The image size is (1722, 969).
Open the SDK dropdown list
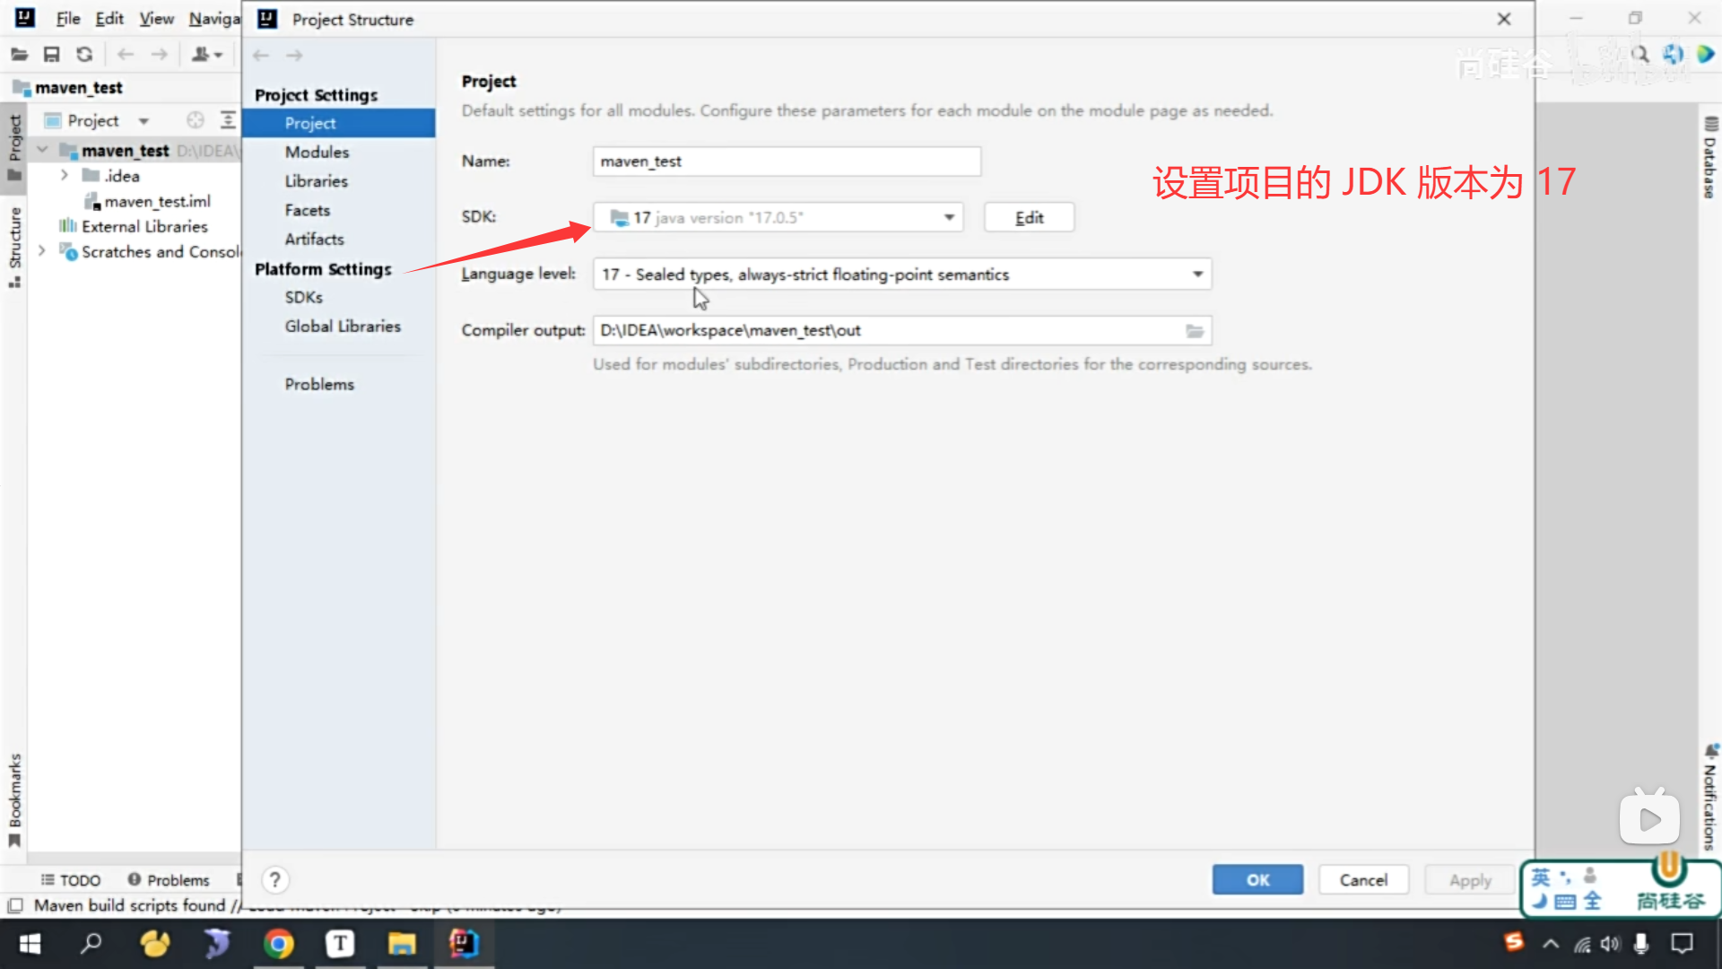tap(949, 217)
